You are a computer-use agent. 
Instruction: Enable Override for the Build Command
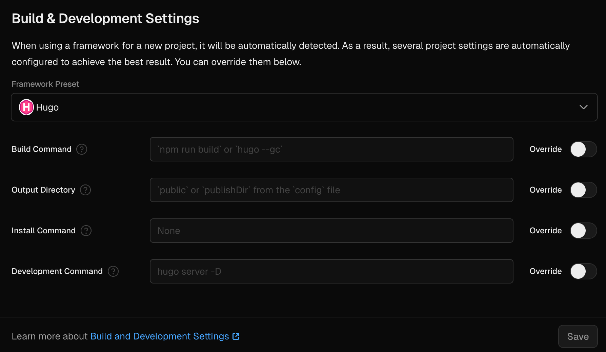[583, 149]
